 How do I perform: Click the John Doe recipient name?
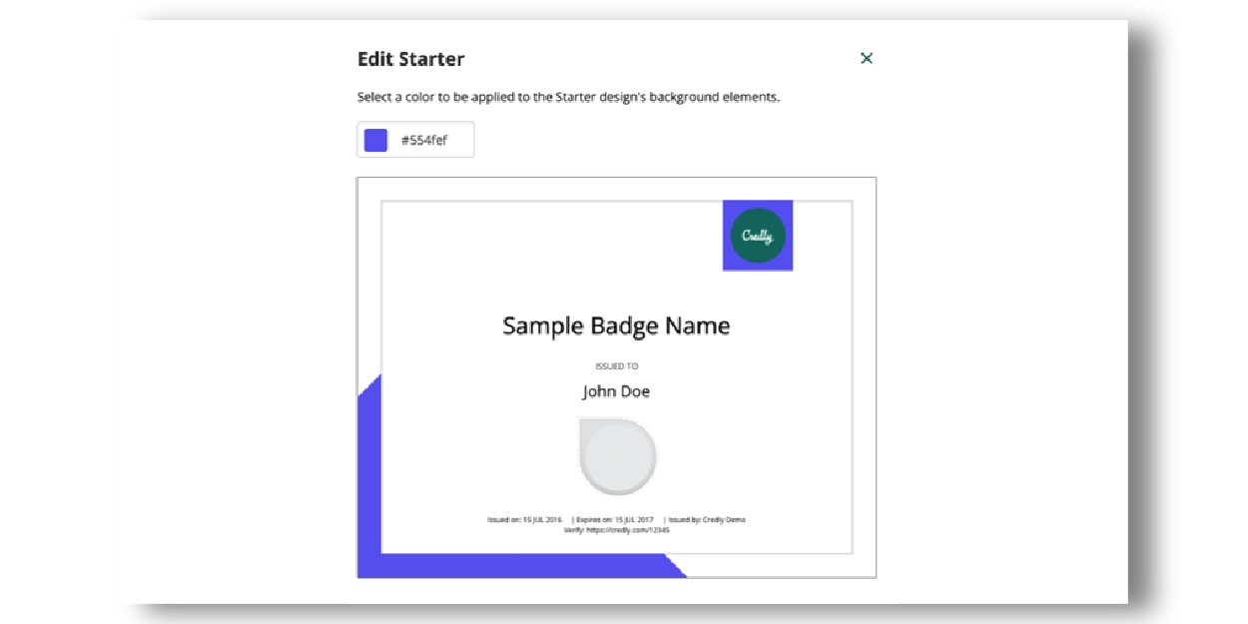coord(617,390)
